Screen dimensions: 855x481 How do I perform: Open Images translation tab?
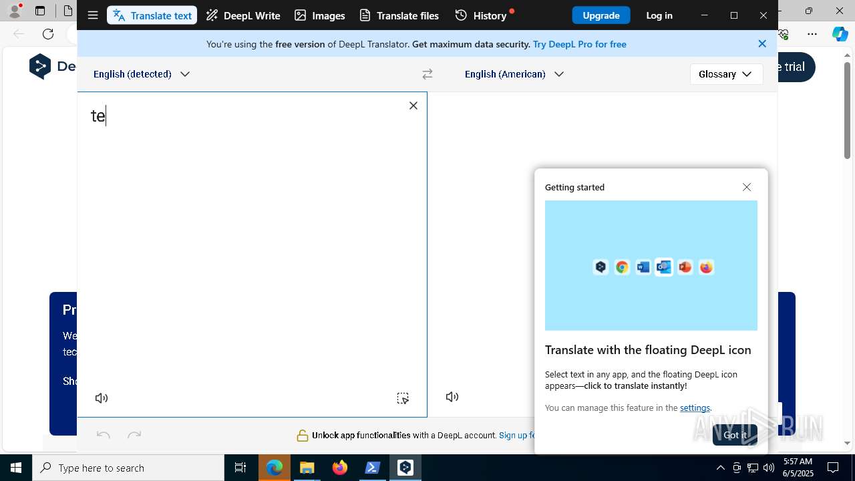(320, 15)
